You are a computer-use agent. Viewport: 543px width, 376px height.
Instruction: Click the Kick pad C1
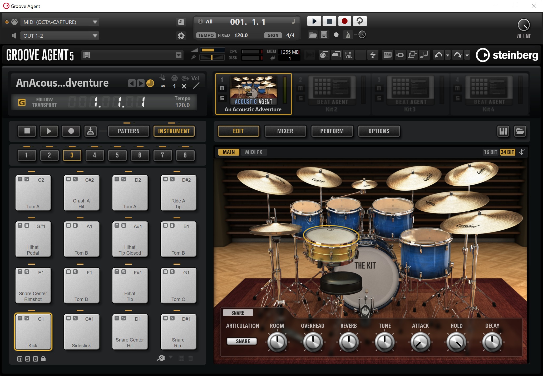coord(33,333)
